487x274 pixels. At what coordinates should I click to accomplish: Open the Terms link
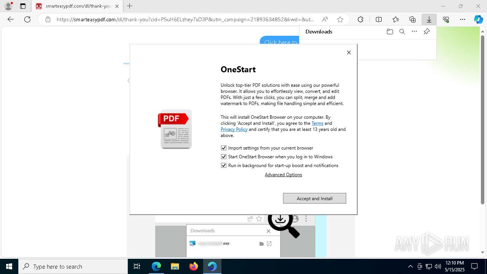(317, 123)
